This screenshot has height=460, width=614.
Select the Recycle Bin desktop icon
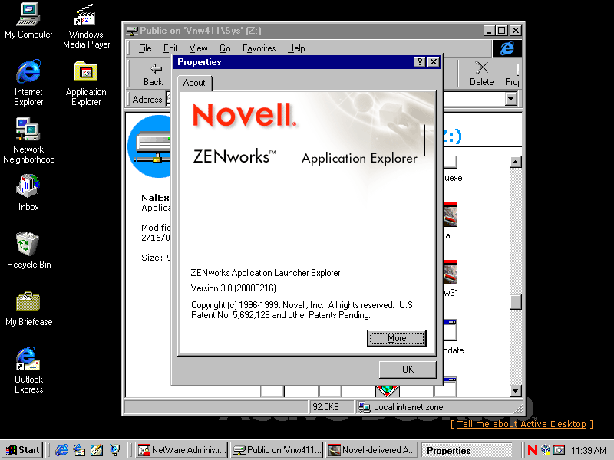(28, 250)
